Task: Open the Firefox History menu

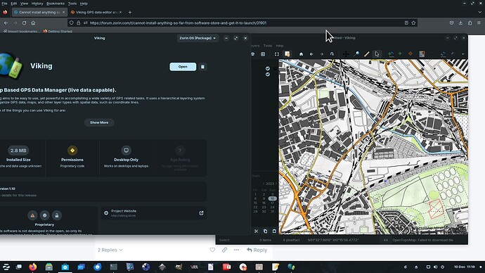Action: [x=37, y=4]
